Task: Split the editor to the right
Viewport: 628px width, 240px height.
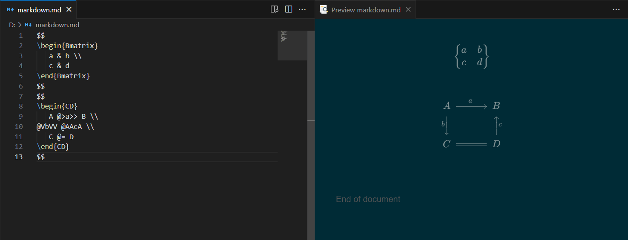Action: pyautogui.click(x=289, y=9)
